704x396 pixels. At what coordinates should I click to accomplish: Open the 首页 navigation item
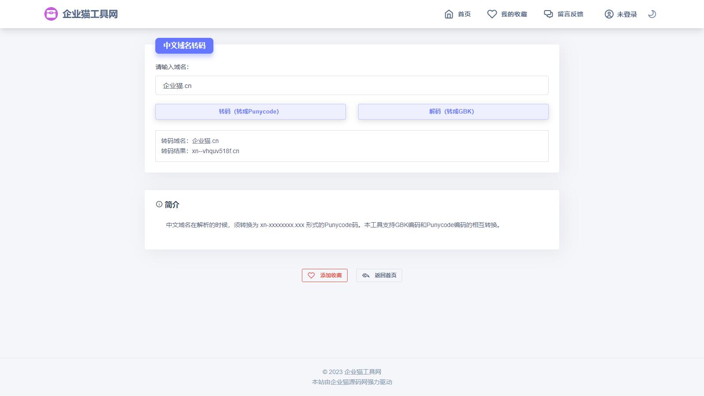click(x=464, y=14)
